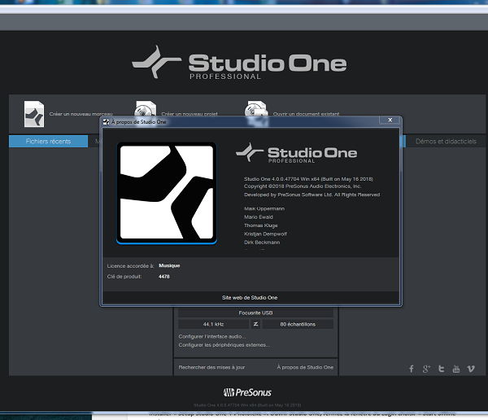Click credit name Mario Ewald
Screen dimensions: 488x420
pos(259,217)
